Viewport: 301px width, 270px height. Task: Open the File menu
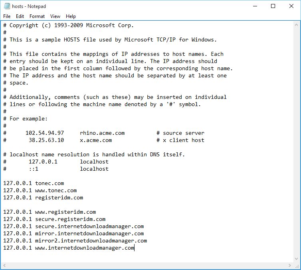pos(7,16)
